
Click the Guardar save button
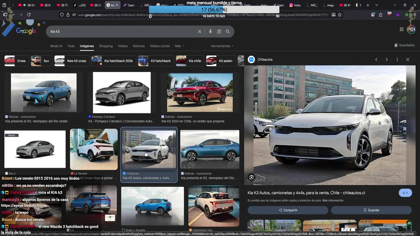(x=371, y=210)
